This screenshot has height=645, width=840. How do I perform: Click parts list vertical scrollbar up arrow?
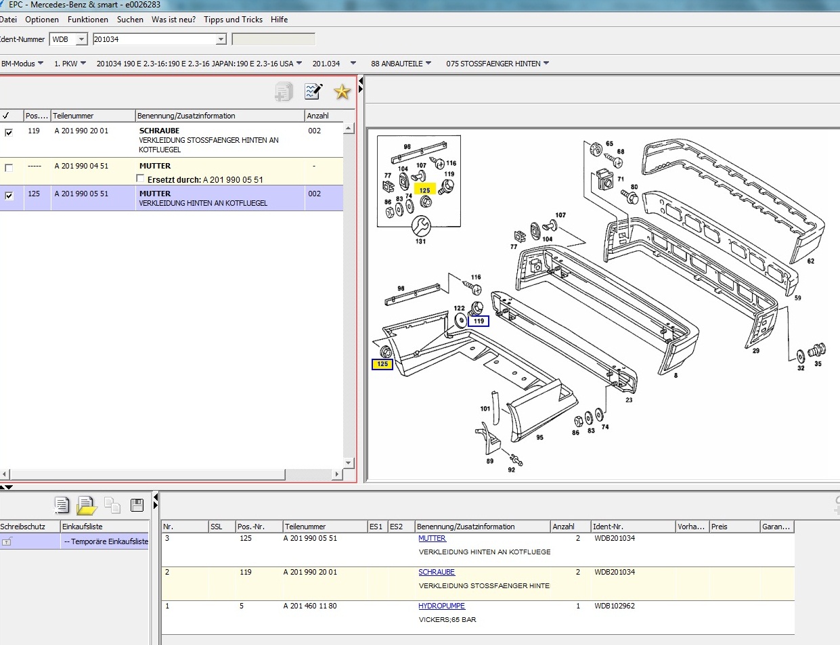349,129
